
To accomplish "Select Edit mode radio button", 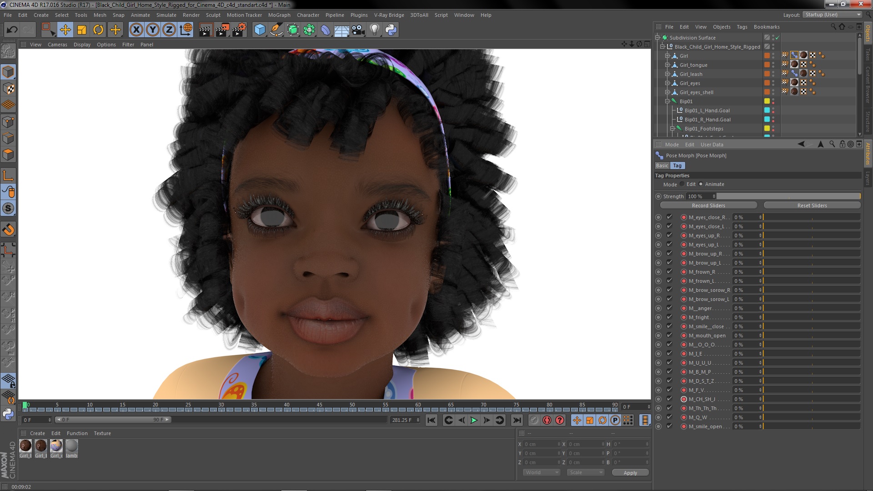I will [x=682, y=184].
